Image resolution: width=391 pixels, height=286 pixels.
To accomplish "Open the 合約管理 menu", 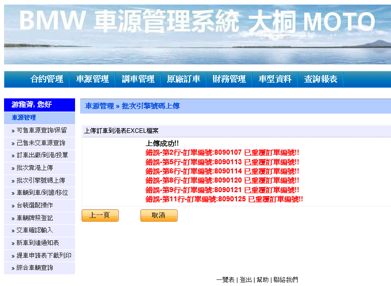I will pyautogui.click(x=47, y=79).
